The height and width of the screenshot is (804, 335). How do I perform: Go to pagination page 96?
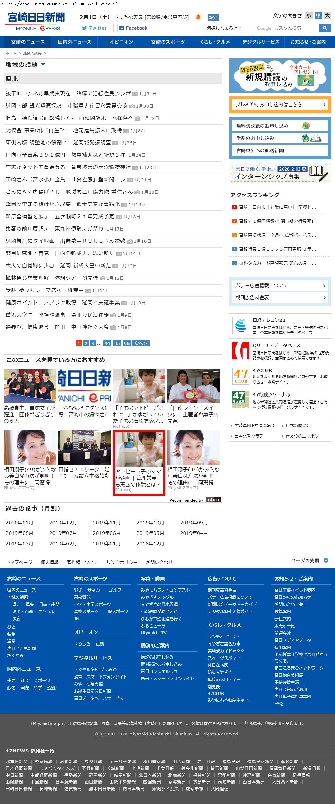point(127,343)
